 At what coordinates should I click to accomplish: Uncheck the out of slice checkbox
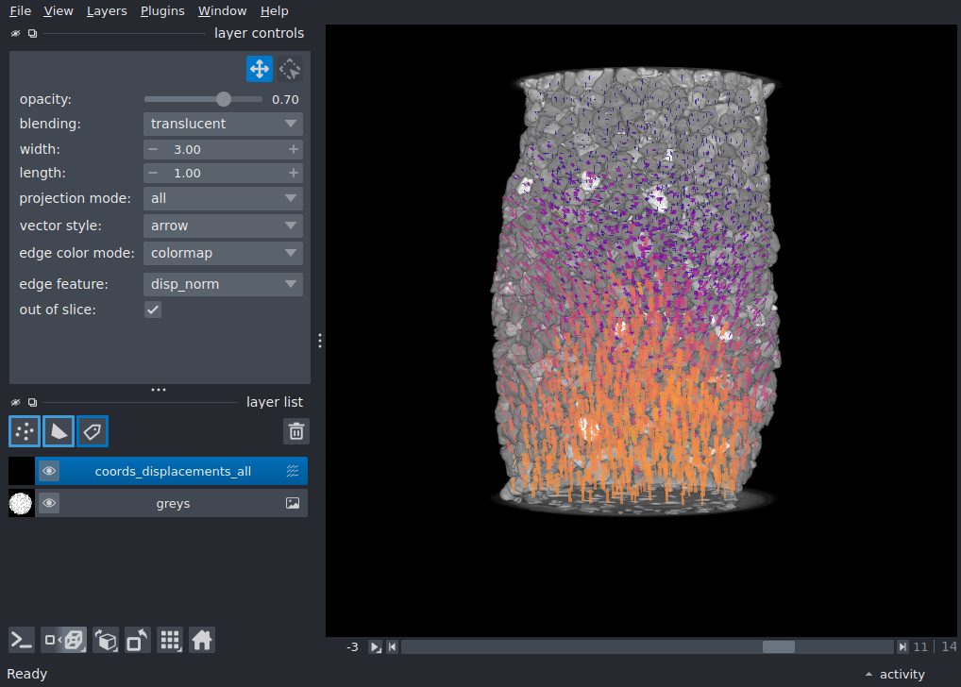coord(153,310)
